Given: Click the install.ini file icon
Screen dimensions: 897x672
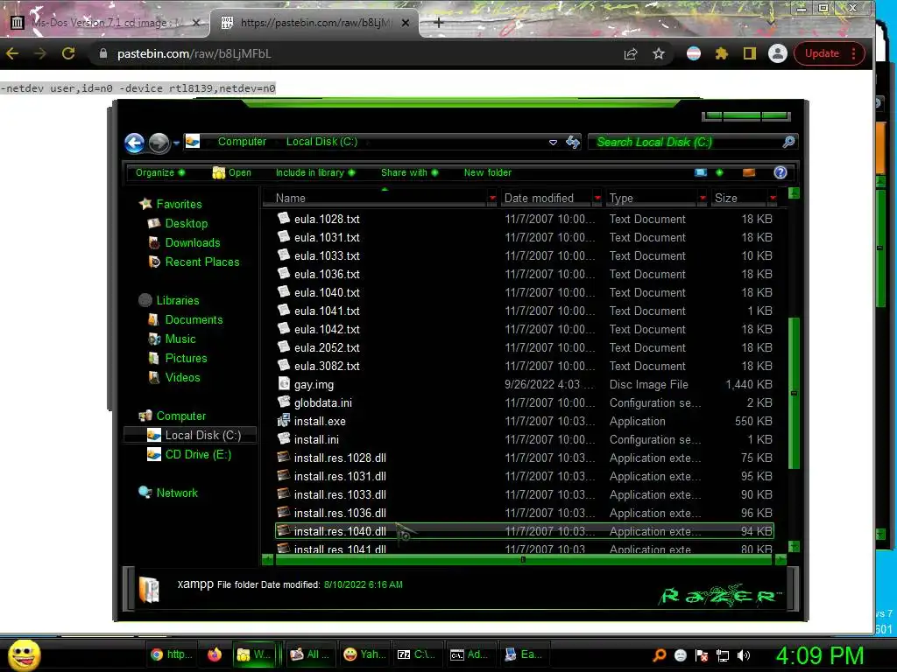Looking at the screenshot, I should click(284, 439).
